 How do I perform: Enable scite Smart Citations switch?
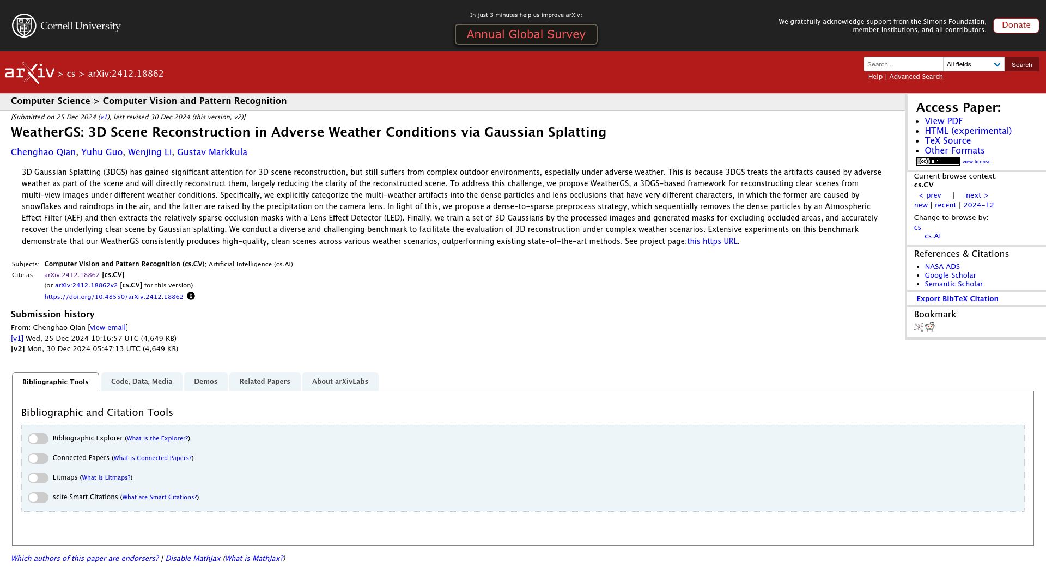click(38, 498)
